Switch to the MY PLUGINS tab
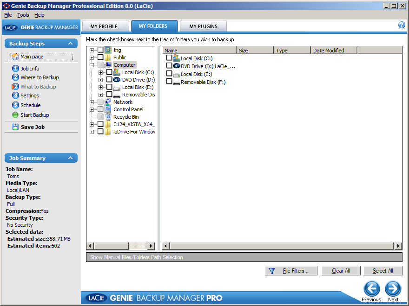The height and width of the screenshot is (306, 409). (203, 26)
